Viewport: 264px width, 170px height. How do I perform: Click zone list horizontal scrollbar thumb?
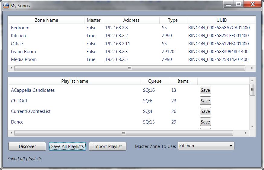[x=130, y=68]
